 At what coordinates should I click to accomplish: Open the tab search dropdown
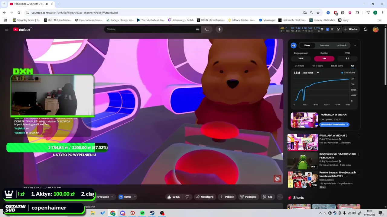pyautogui.click(x=4, y=4)
